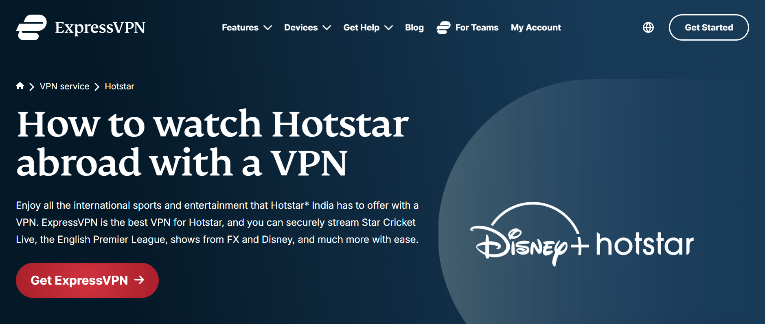The image size is (765, 324).
Task: Click the paragraph beginning 'Enjoy all the international sports'
Action: point(217,222)
